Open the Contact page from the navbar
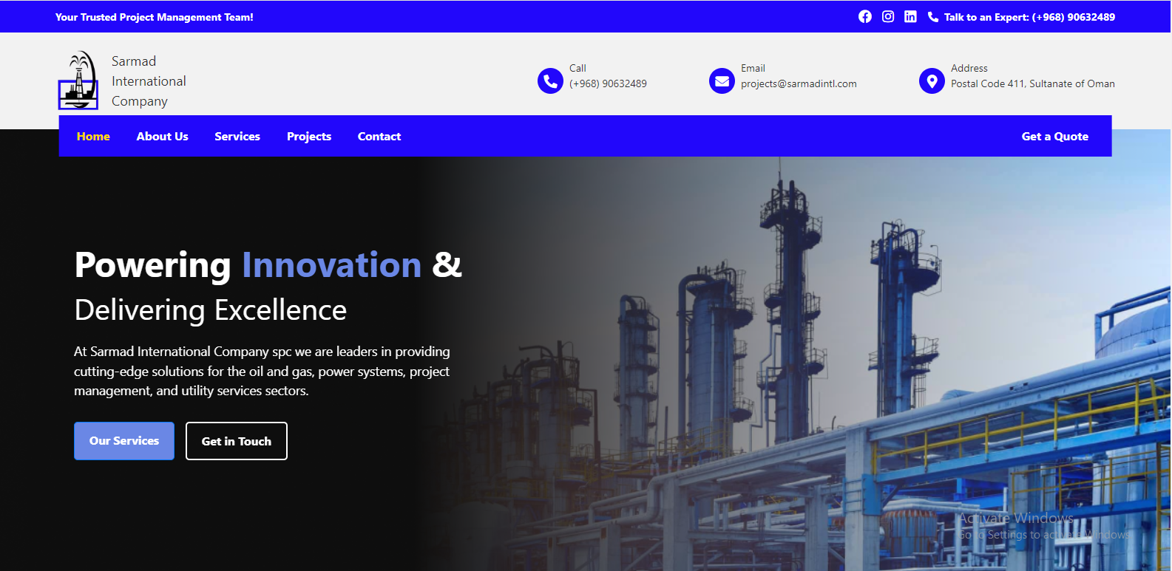1172x571 pixels. [x=379, y=136]
